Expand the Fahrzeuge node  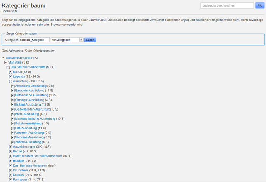point(10,180)
